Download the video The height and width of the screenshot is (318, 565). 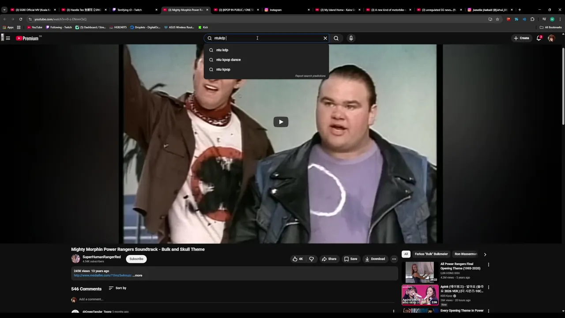coord(375,259)
